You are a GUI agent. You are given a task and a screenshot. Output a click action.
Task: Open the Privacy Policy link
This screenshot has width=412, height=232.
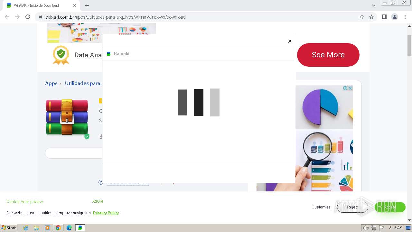(106, 213)
